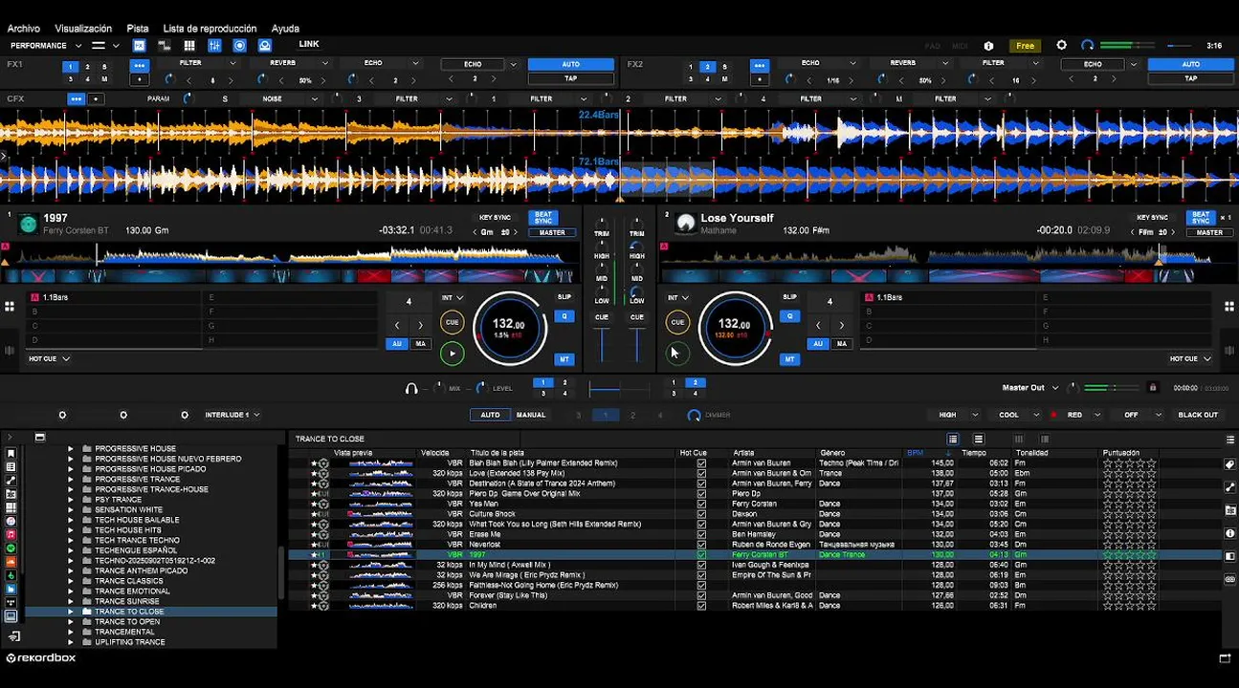Click BLACK OUT lighting button
Viewport: 1239px width, 688px height.
(x=1198, y=415)
